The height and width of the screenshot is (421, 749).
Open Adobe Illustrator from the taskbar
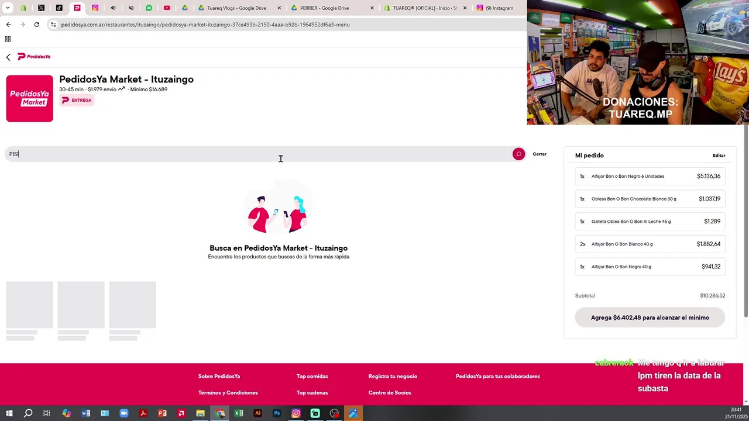click(x=257, y=413)
